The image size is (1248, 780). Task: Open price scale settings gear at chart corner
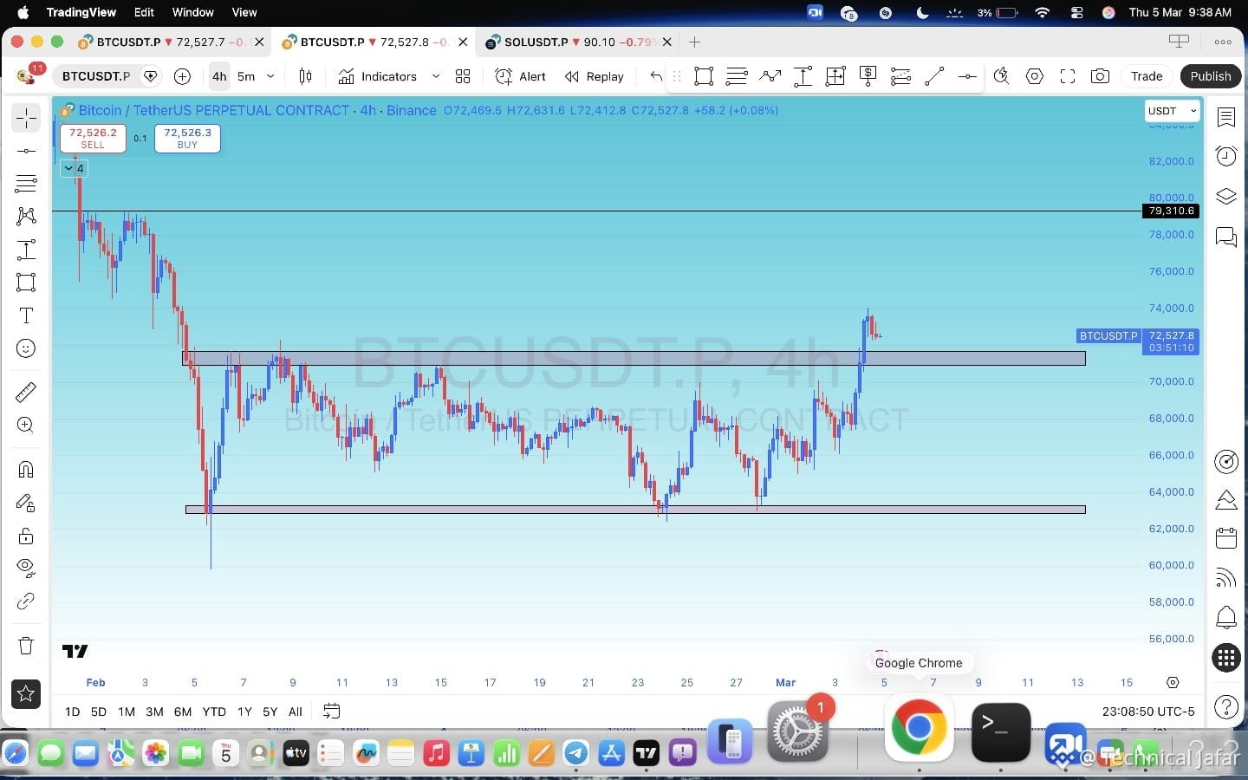pyautogui.click(x=1173, y=682)
